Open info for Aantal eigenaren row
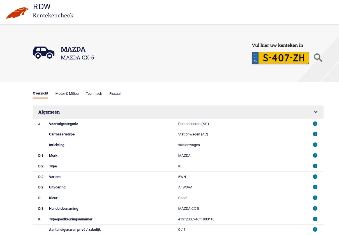 click(315, 229)
